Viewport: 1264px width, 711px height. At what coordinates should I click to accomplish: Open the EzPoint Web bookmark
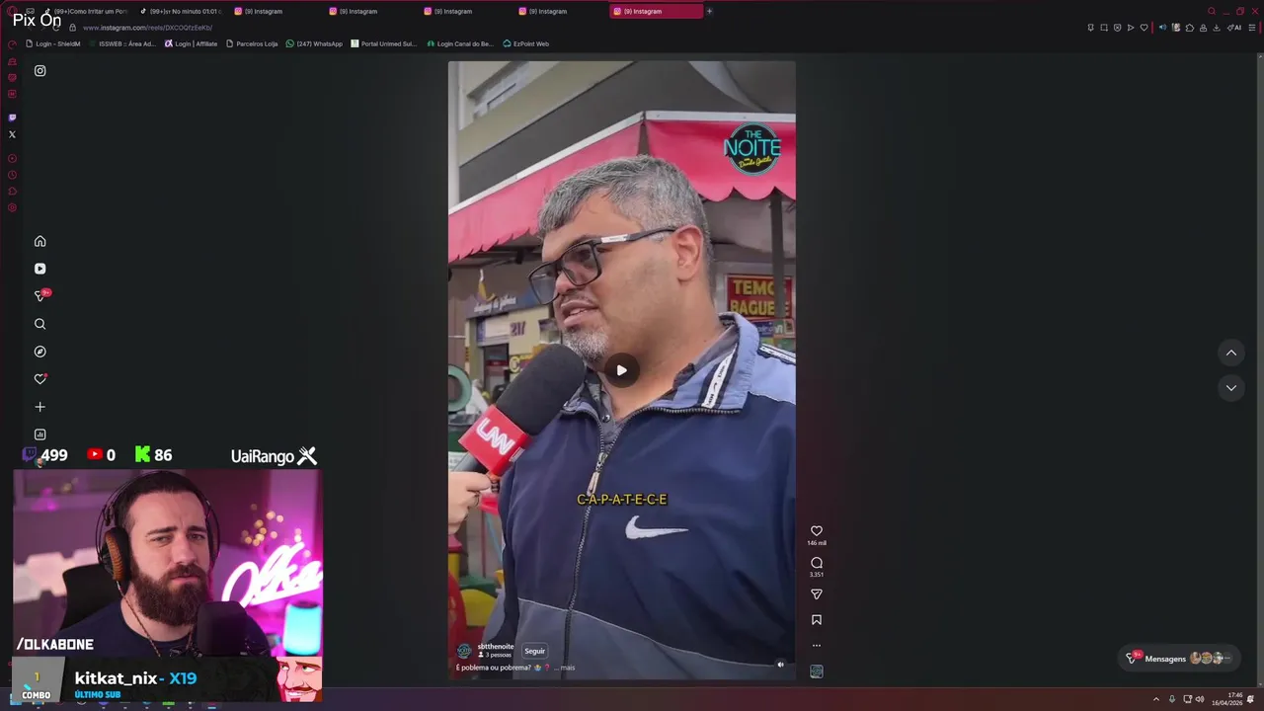pyautogui.click(x=525, y=43)
